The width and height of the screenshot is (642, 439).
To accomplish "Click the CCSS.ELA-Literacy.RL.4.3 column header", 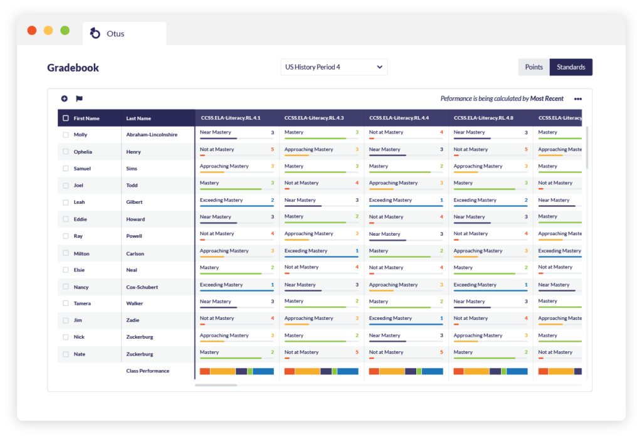I will click(308, 118).
